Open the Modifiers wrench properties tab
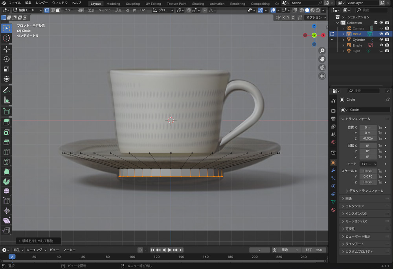Image resolution: width=393 pixels, height=269 pixels. pyautogui.click(x=333, y=171)
